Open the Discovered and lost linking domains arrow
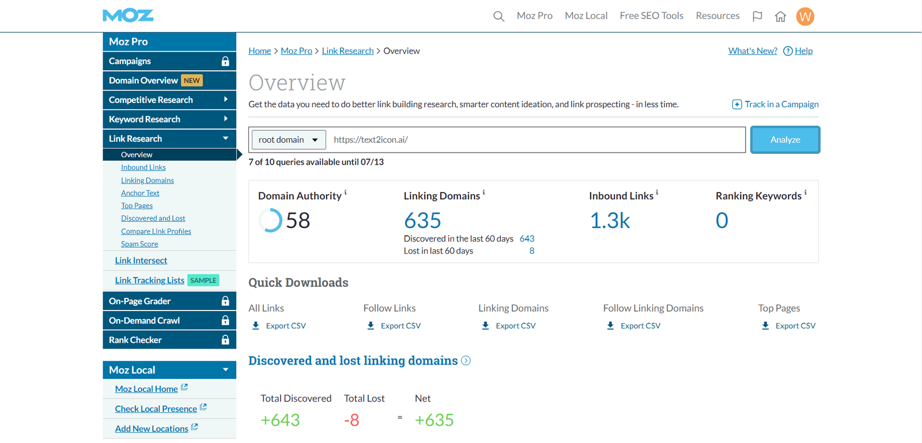 466,361
